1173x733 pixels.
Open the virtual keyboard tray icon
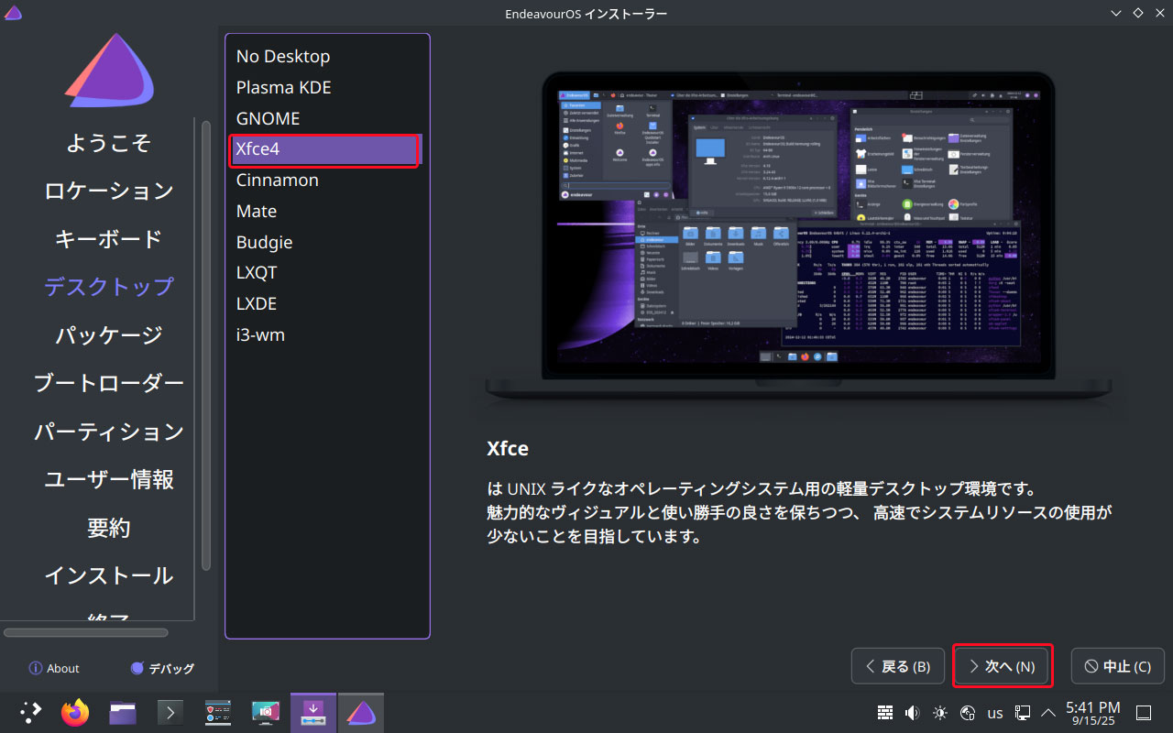coord(885,713)
